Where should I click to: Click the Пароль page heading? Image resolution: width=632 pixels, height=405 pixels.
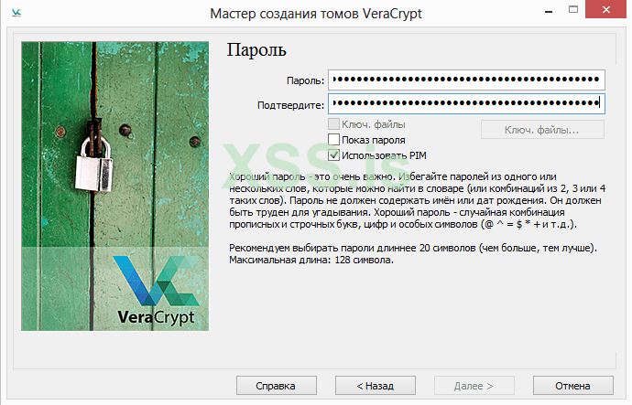(256, 50)
